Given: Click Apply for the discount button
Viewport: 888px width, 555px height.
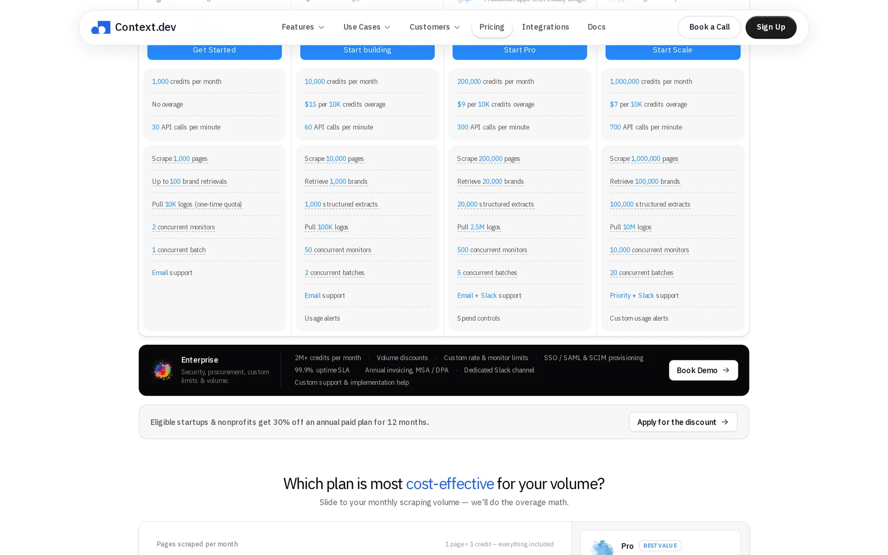Looking at the screenshot, I should point(683,422).
